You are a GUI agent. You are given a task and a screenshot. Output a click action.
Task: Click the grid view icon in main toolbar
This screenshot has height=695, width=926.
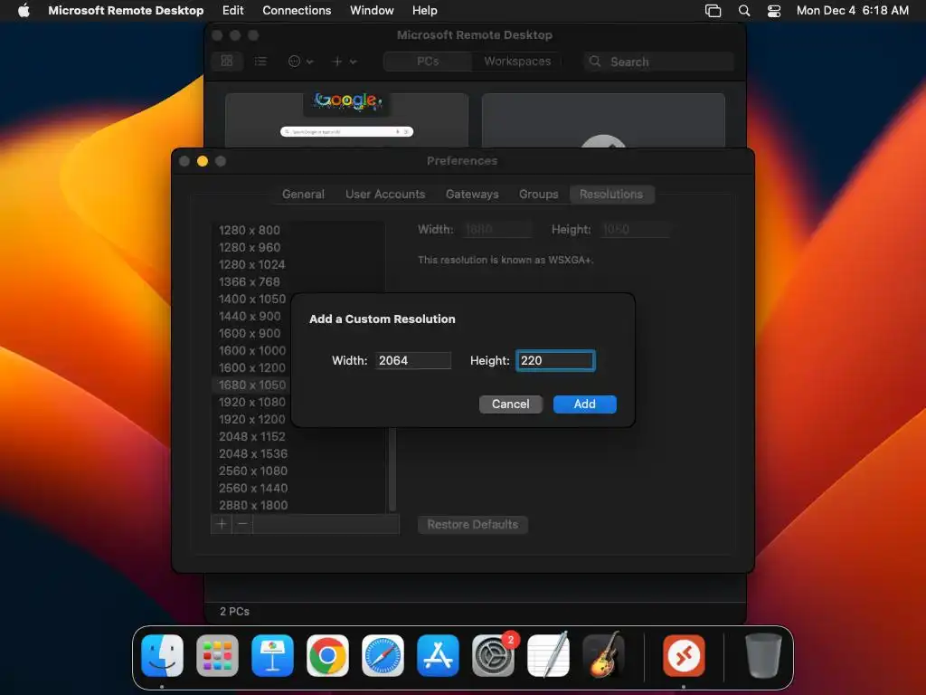227,62
